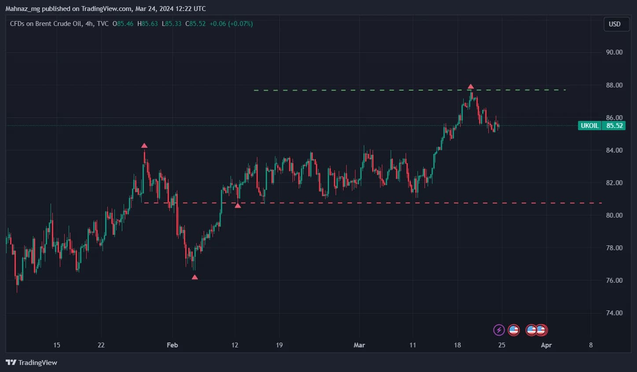Click the '19' date axis label
637x372 pixels.
[279, 345]
